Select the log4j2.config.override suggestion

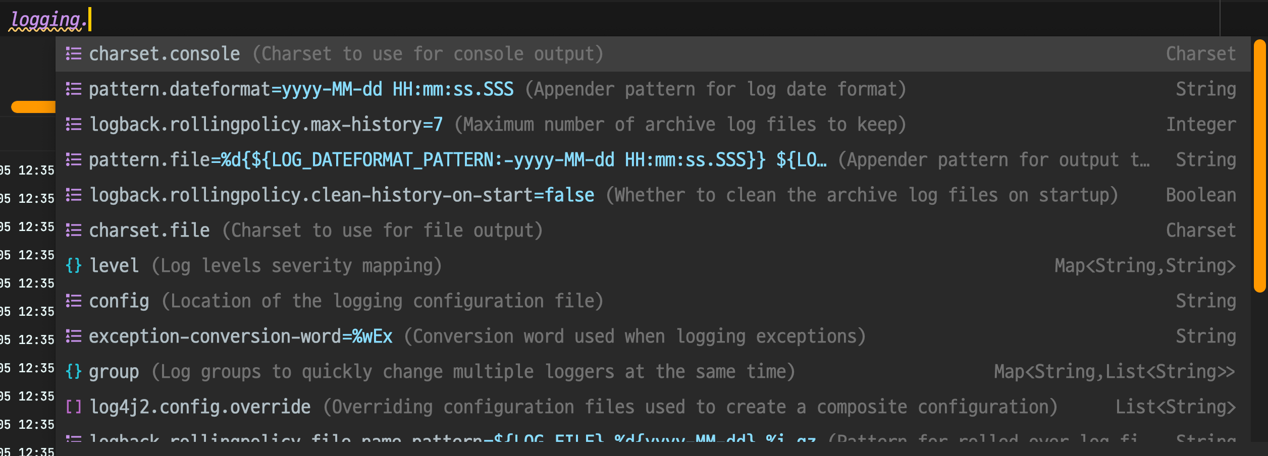pos(200,407)
